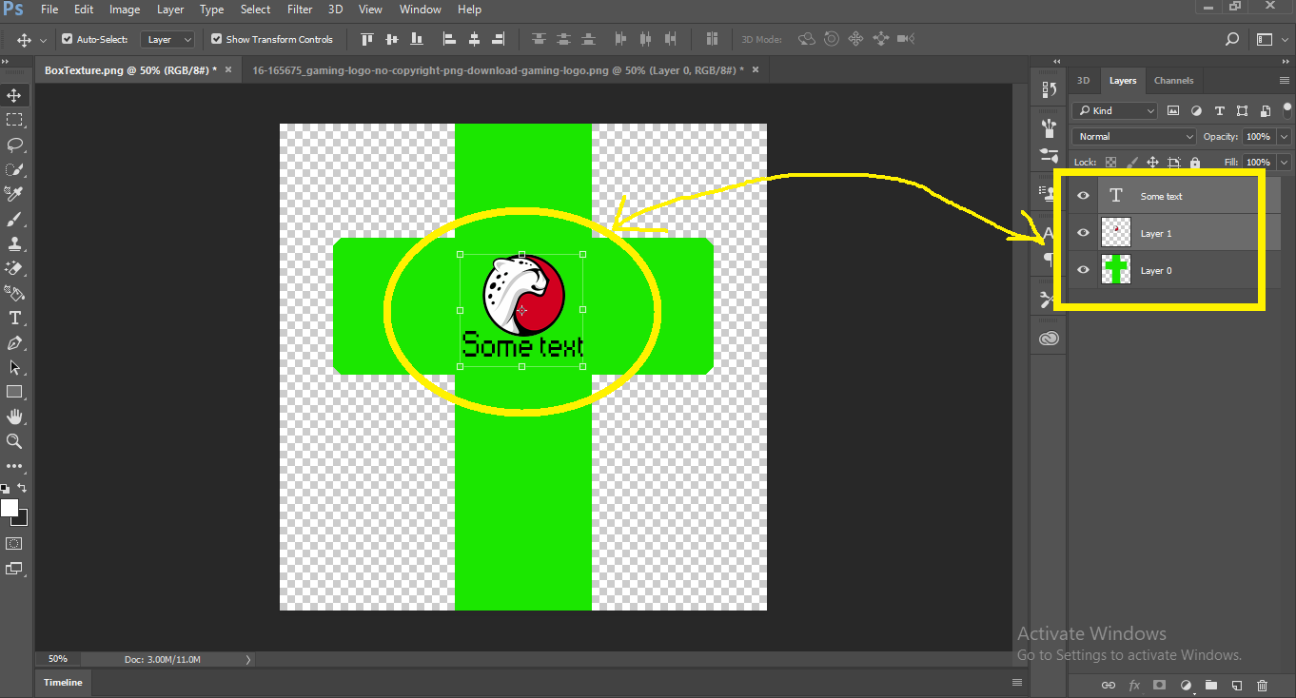Select the Paint Bucket tool
Image resolution: width=1296 pixels, height=698 pixels.
14,293
